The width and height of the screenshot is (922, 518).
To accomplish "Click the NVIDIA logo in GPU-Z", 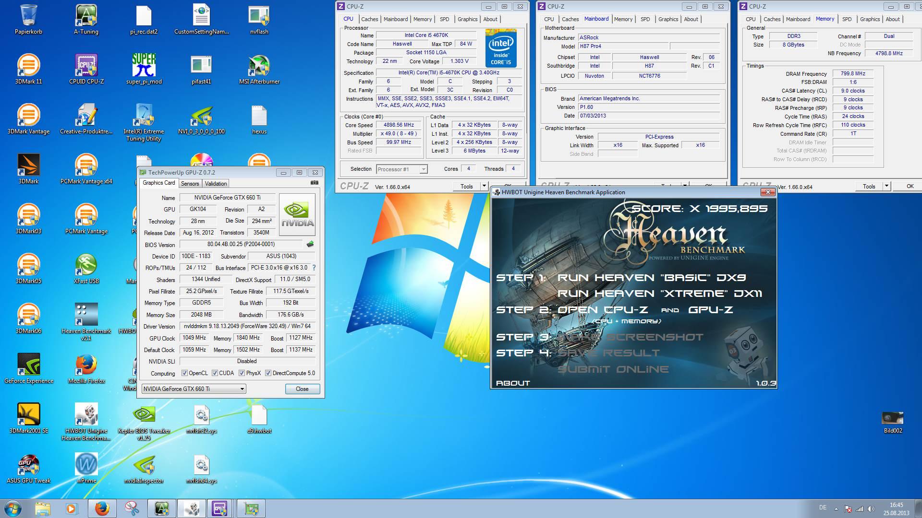I will (x=297, y=214).
